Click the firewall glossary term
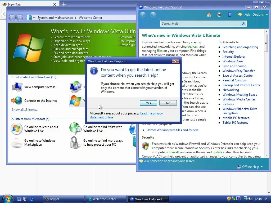The width and height of the screenshot is (271, 203). click(x=173, y=152)
